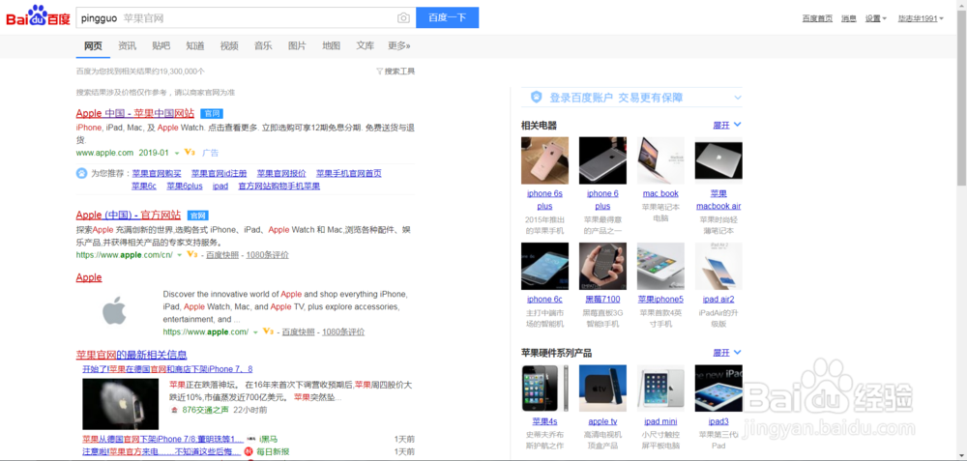967x461 pixels.
Task: Switch to 图片 tab
Action: coord(297,45)
